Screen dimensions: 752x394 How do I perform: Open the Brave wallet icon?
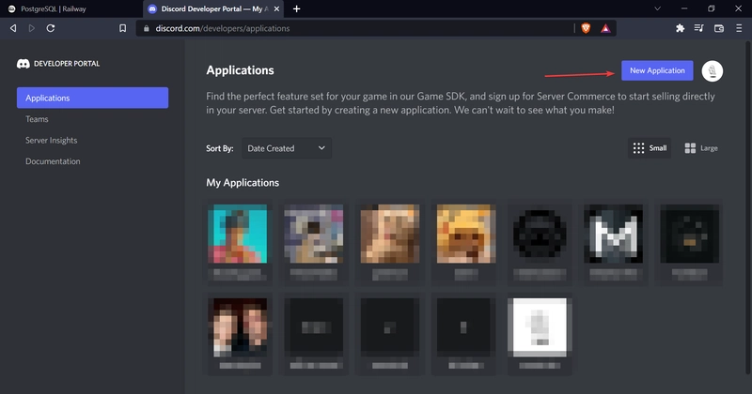[719, 28]
